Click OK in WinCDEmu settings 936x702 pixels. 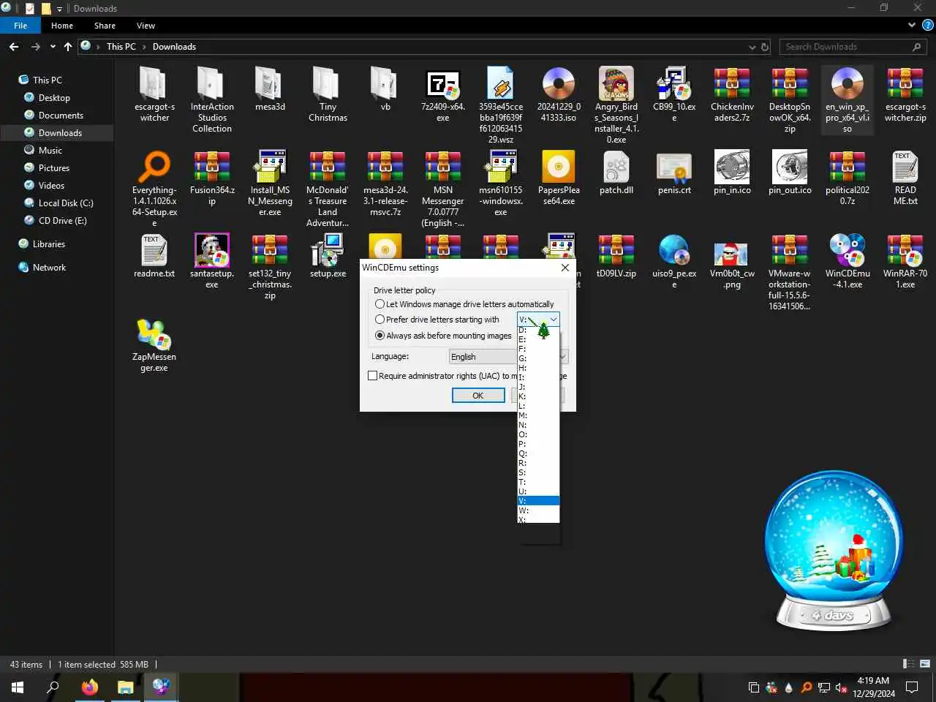(x=478, y=396)
